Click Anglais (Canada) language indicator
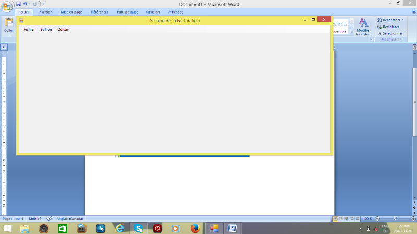The width and height of the screenshot is (417, 234). click(x=70, y=219)
